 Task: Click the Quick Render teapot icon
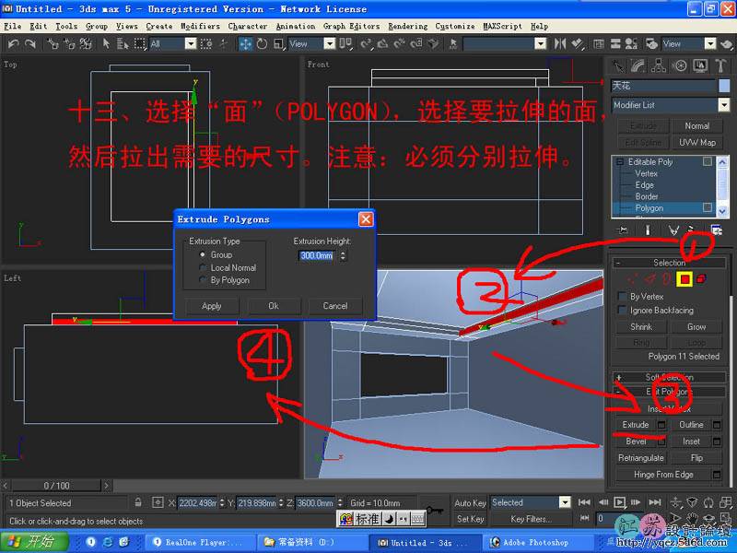pyautogui.click(x=726, y=44)
